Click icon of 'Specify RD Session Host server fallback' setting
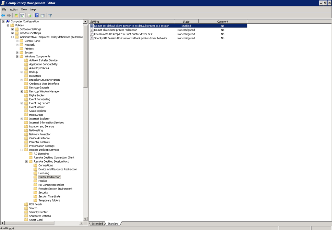The width and height of the screenshot is (332, 230). [x=92, y=38]
